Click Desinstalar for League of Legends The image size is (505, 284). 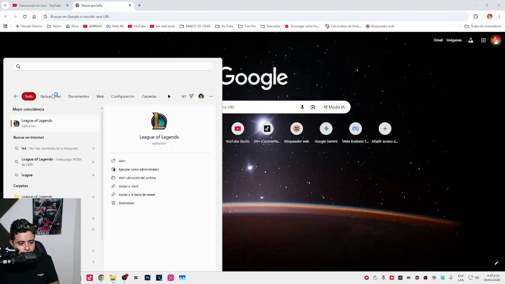point(126,203)
